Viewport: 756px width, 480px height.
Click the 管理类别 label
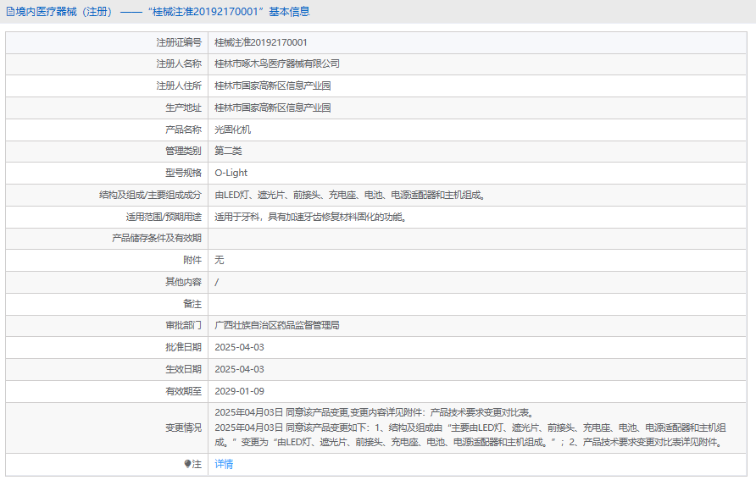click(183, 151)
